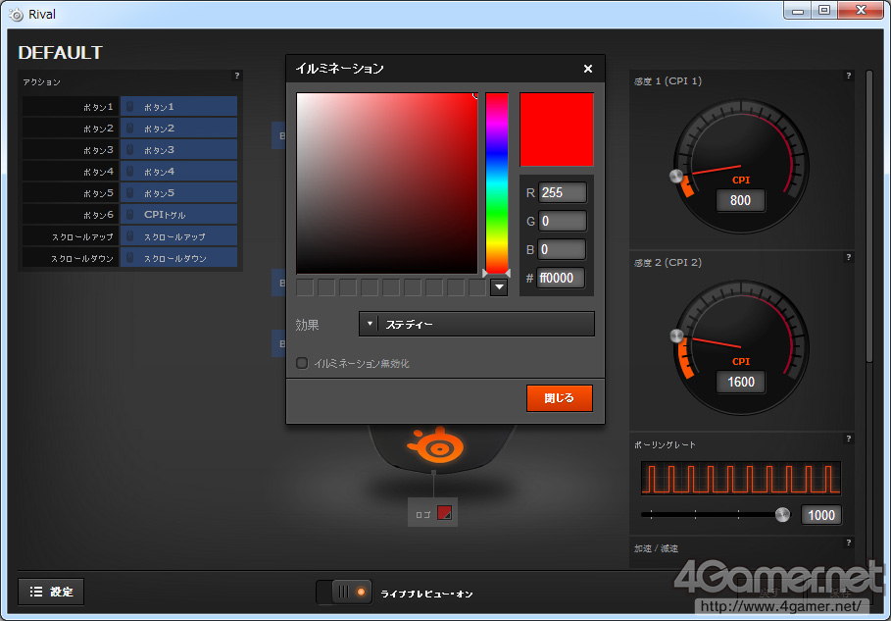The width and height of the screenshot is (891, 621).
Task: Close the イルミネーション dialog with the X
Action: pyautogui.click(x=588, y=69)
